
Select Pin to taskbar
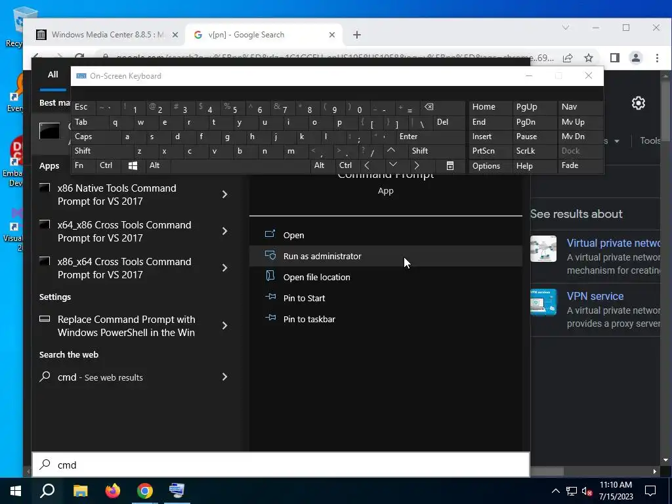click(x=385, y=319)
